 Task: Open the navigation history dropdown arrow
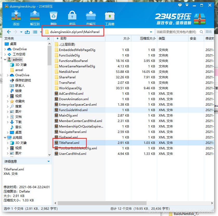[21, 32]
